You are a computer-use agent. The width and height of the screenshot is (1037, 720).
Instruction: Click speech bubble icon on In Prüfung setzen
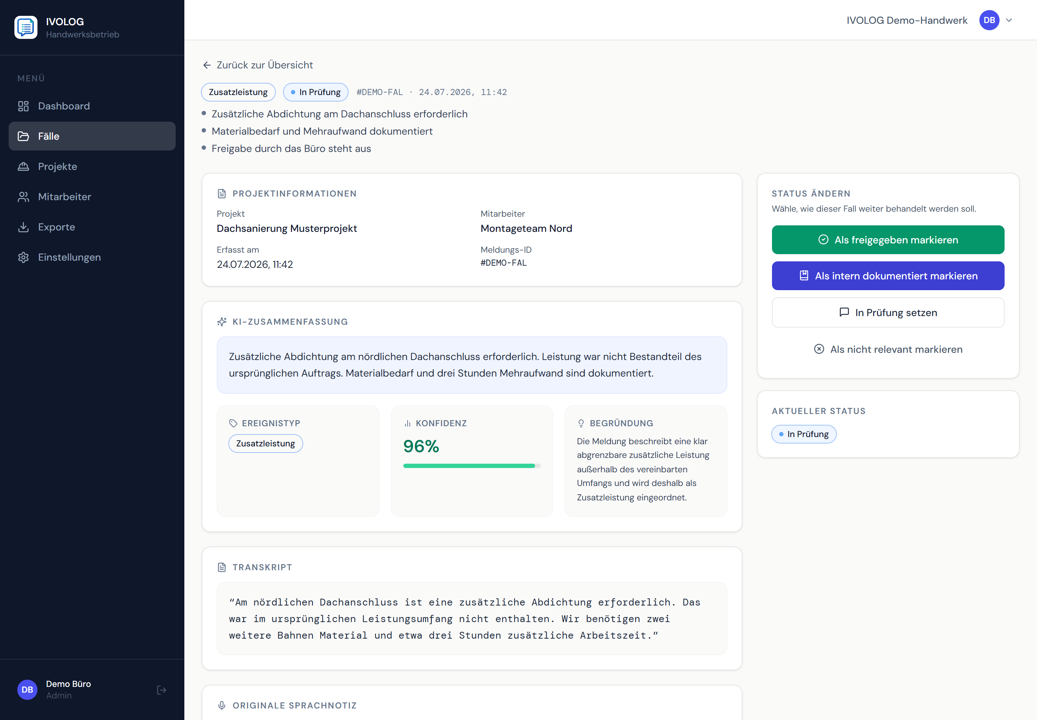(844, 312)
